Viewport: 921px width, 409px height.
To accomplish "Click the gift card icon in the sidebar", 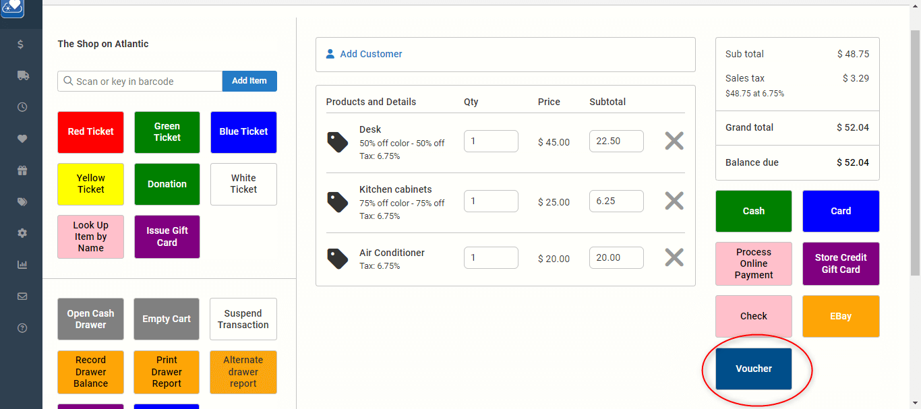I will (22, 170).
